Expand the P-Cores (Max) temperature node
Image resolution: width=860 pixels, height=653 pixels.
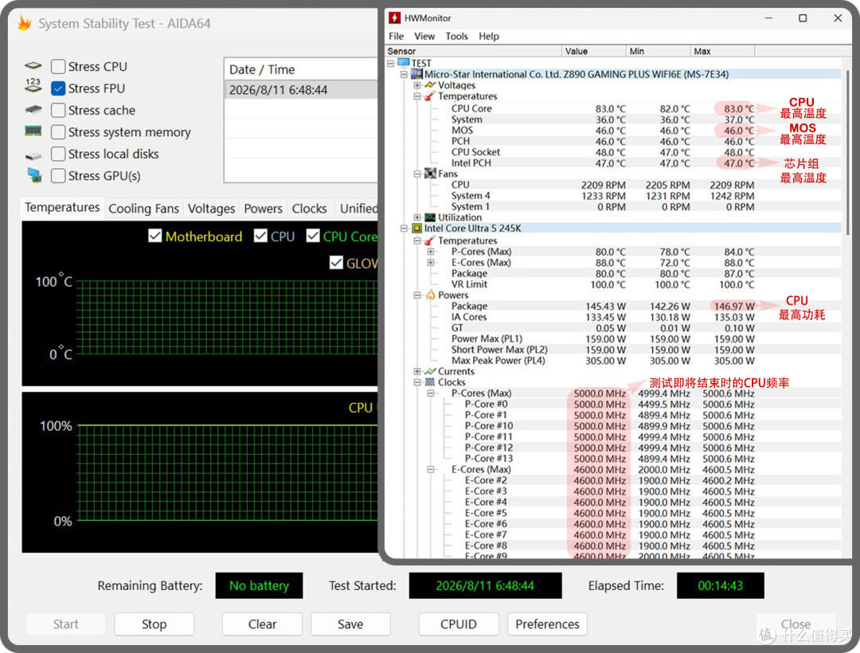tap(431, 252)
